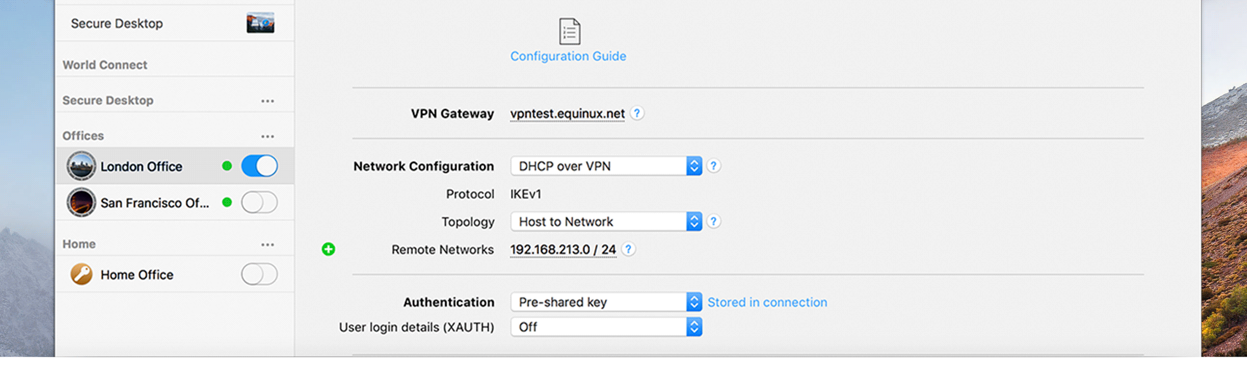This screenshot has width=1247, height=380.
Task: Switch on the Home Office connection
Action: click(259, 274)
